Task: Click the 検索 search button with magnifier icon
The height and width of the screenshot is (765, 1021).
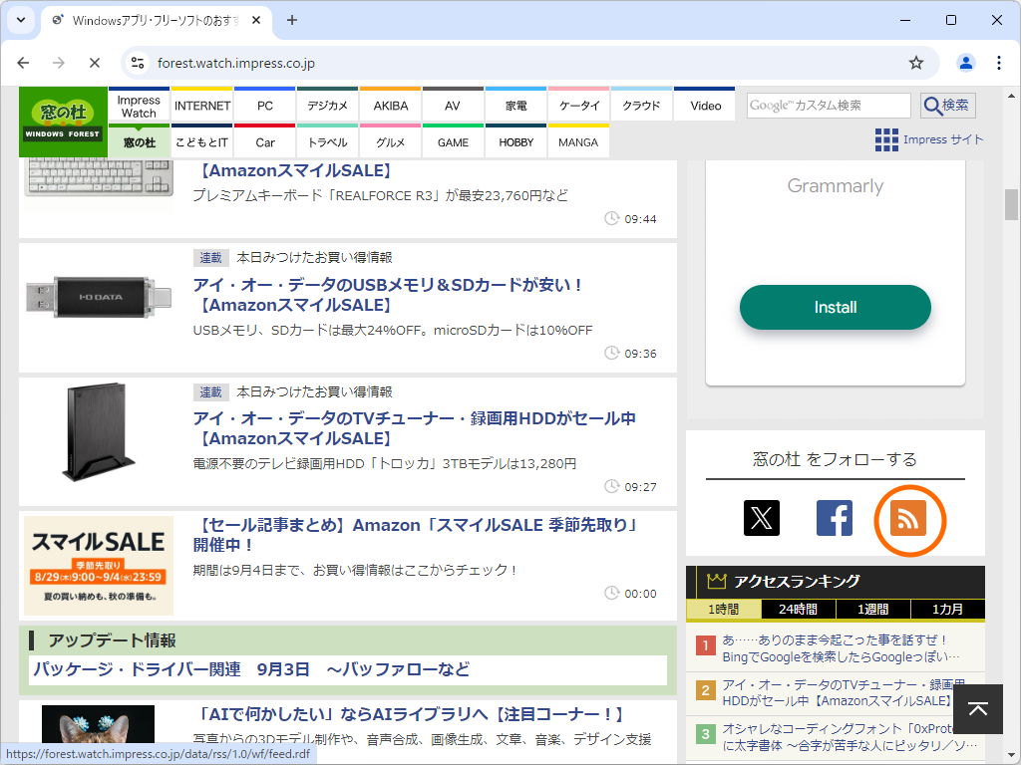Action: click(945, 105)
